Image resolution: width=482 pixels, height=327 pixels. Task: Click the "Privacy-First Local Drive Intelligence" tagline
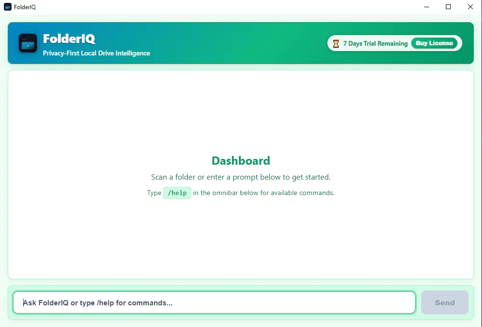pyautogui.click(x=96, y=53)
